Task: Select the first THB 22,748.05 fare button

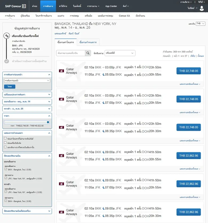Action: point(189,71)
